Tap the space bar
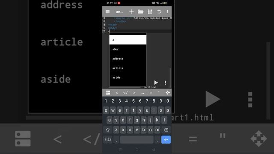Image resolution: width=274 pixels, height=154 pixels. tap(137, 139)
